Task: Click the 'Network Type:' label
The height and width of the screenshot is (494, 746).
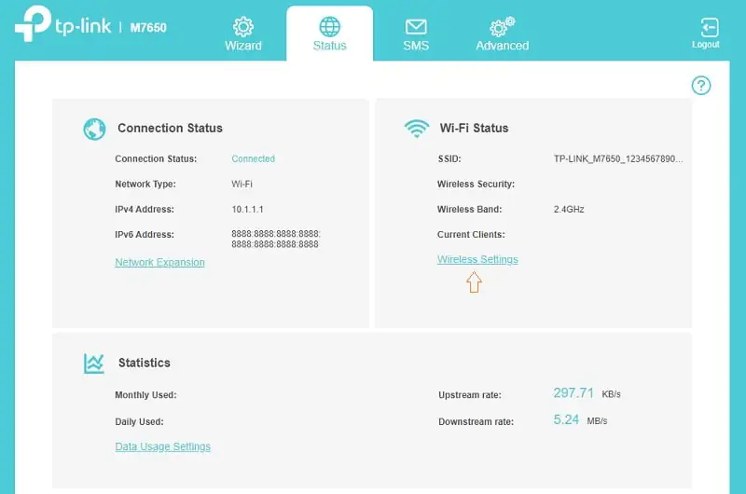Action: (145, 184)
